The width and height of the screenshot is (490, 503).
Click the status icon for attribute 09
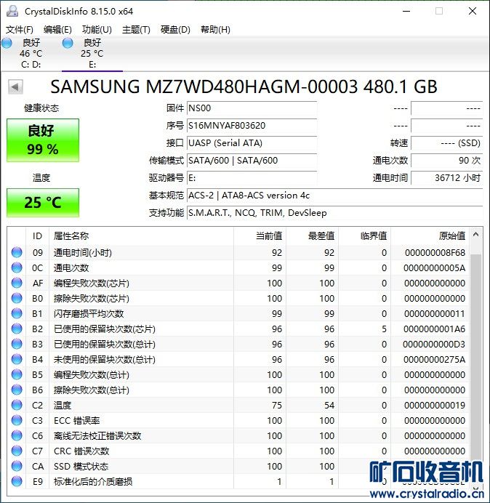pyautogui.click(x=17, y=252)
